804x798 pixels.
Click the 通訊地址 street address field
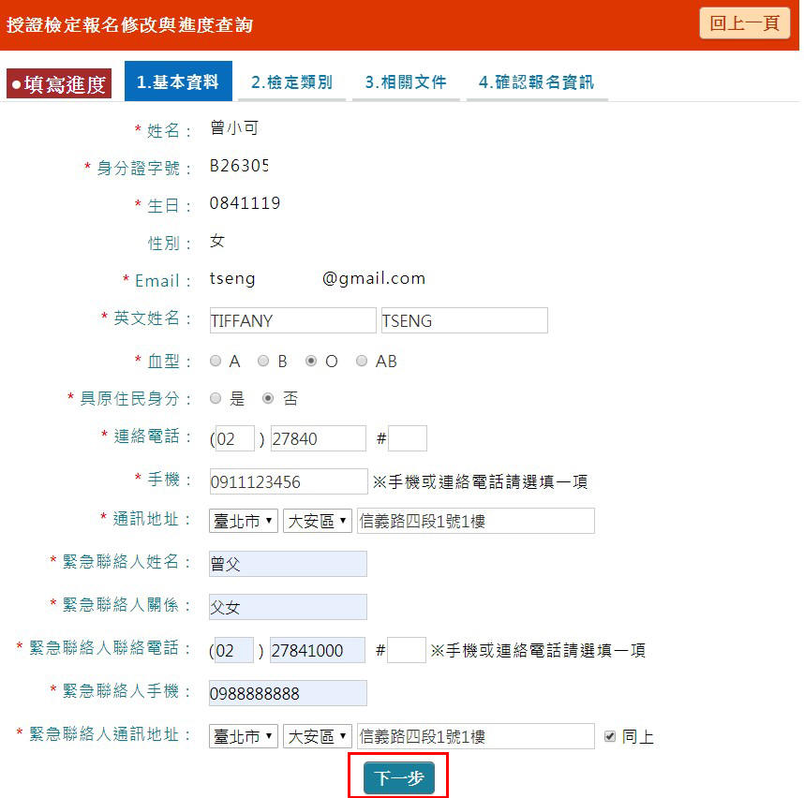click(x=476, y=521)
